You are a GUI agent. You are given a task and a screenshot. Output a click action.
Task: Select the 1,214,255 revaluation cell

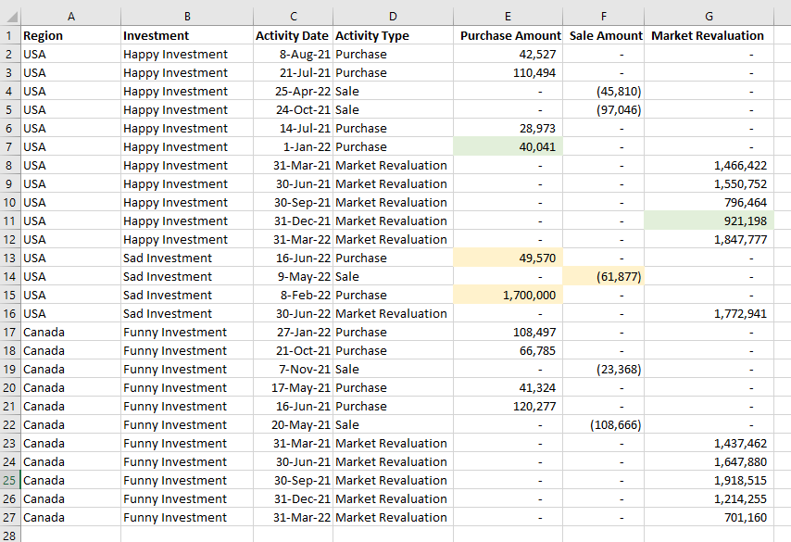point(709,498)
